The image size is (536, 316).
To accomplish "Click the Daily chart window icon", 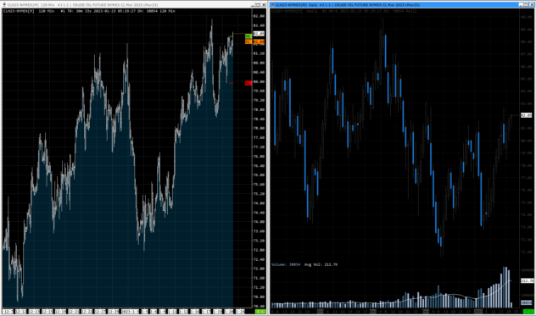I will (272, 5).
